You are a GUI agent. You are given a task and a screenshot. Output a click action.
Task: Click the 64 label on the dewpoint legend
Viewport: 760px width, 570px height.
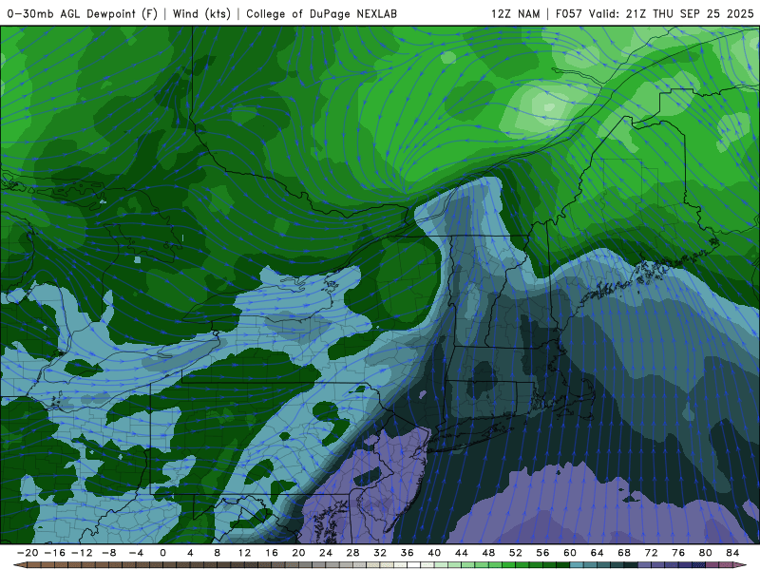point(598,553)
